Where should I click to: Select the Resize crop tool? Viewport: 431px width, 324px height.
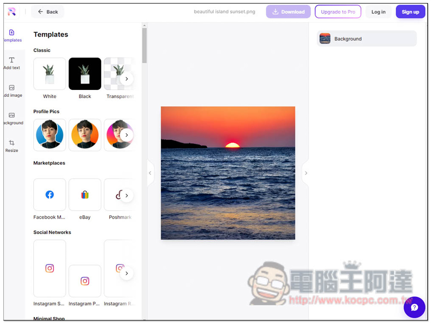(12, 146)
